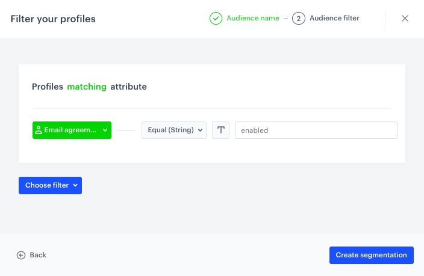The height and width of the screenshot is (276, 424).
Task: Click the chevron on the Email agreement selector
Action: (x=105, y=130)
